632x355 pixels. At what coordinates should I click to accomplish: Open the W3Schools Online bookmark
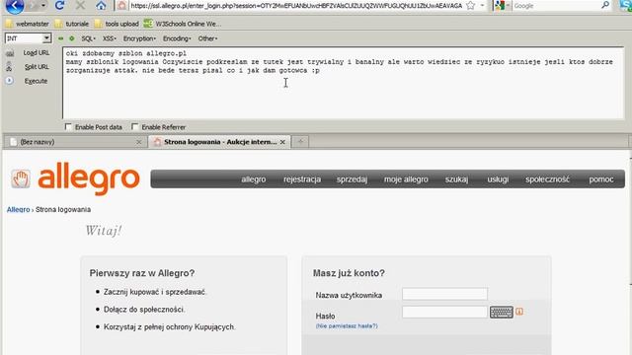(x=183, y=24)
